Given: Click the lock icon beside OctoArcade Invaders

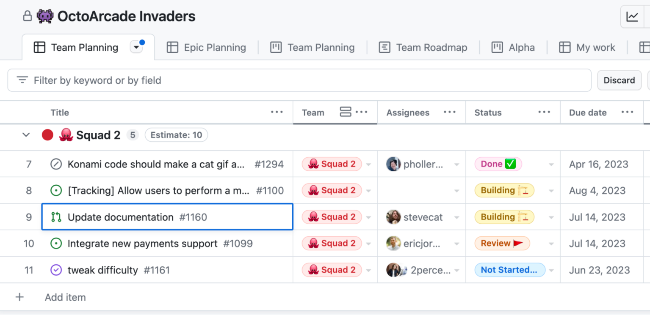Looking at the screenshot, I should pos(27,16).
